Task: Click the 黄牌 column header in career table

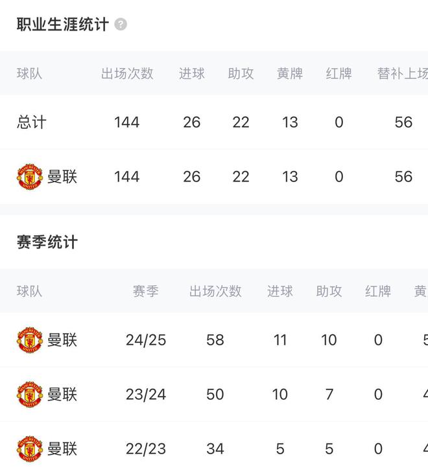Action: 290,73
